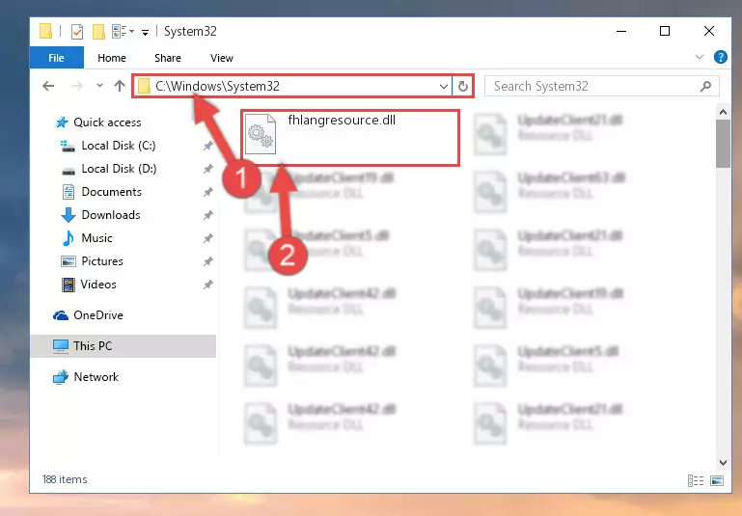Viewport: 742px width, 516px height.
Task: Select This PC in navigation pane
Action: coord(124,346)
